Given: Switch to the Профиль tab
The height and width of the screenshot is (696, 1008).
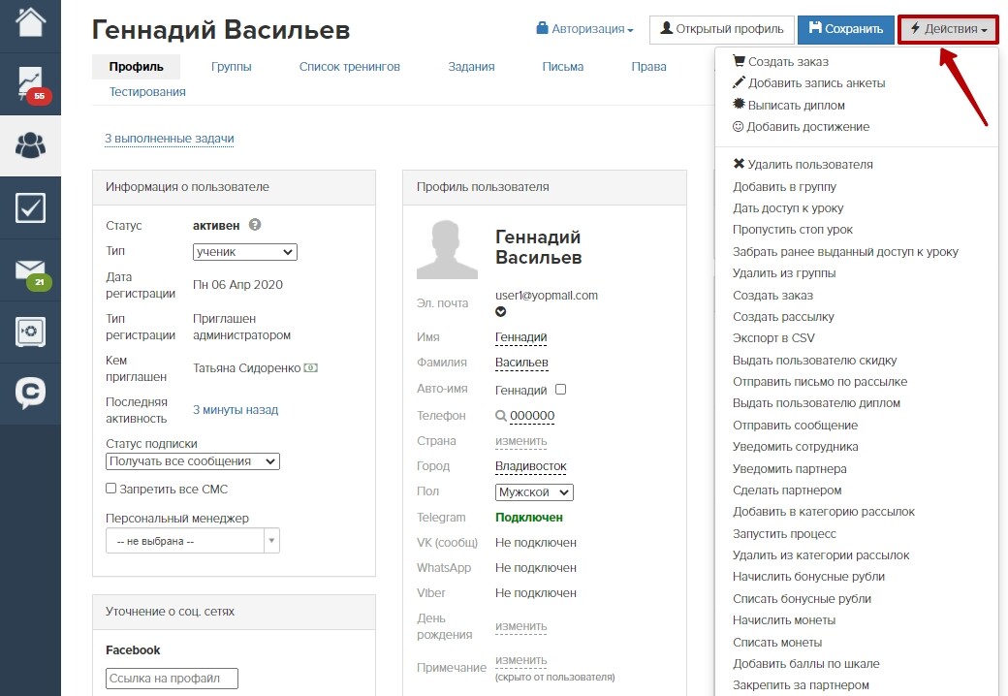Looking at the screenshot, I should click(137, 67).
